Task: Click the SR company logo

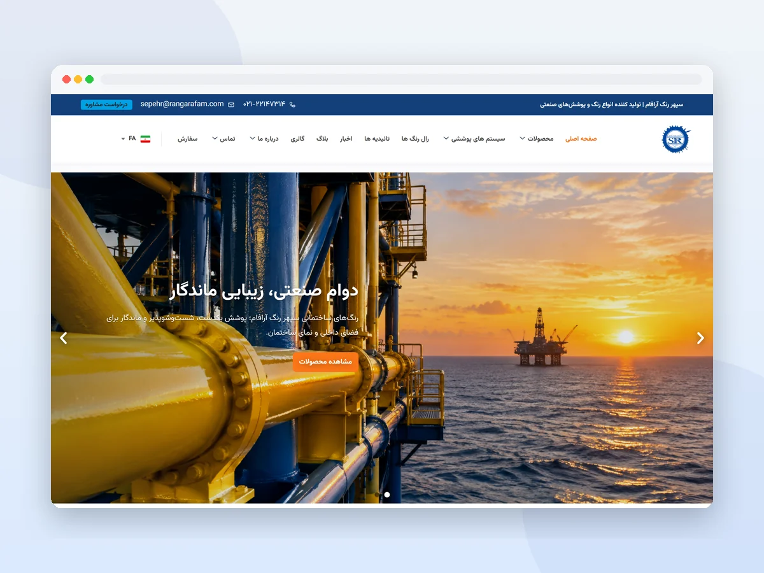Action: tap(676, 139)
